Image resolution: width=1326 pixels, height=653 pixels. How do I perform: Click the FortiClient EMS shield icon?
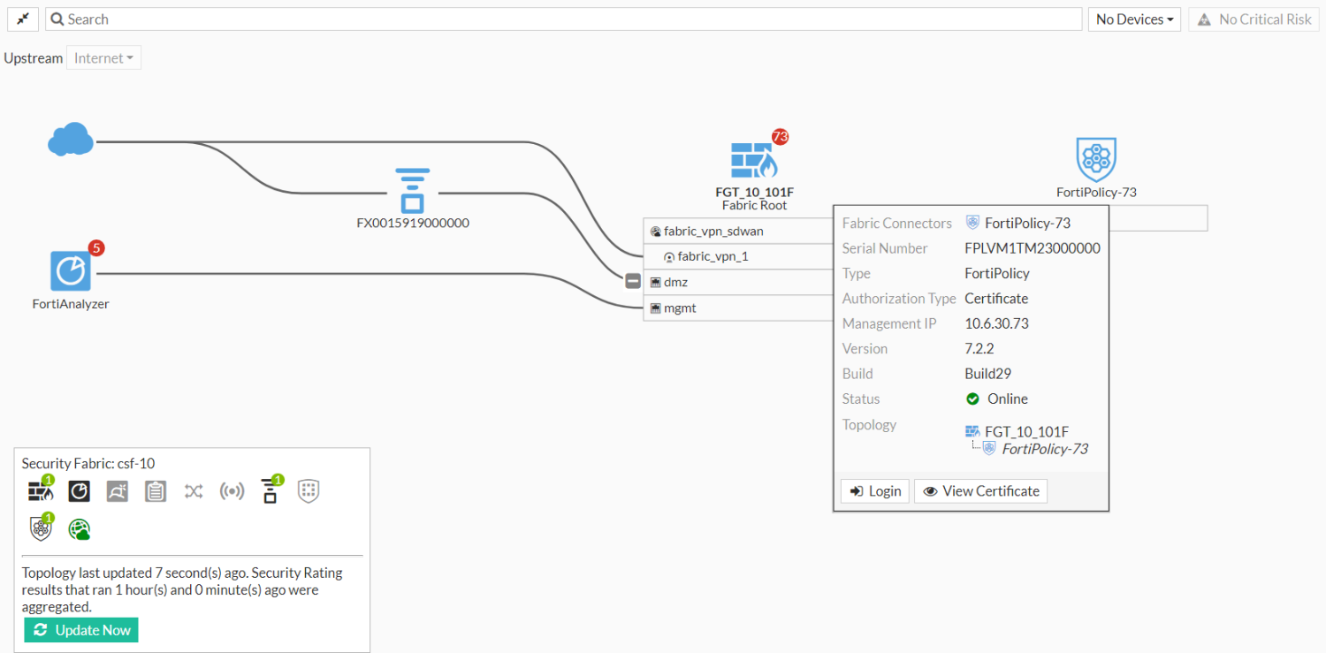[308, 491]
